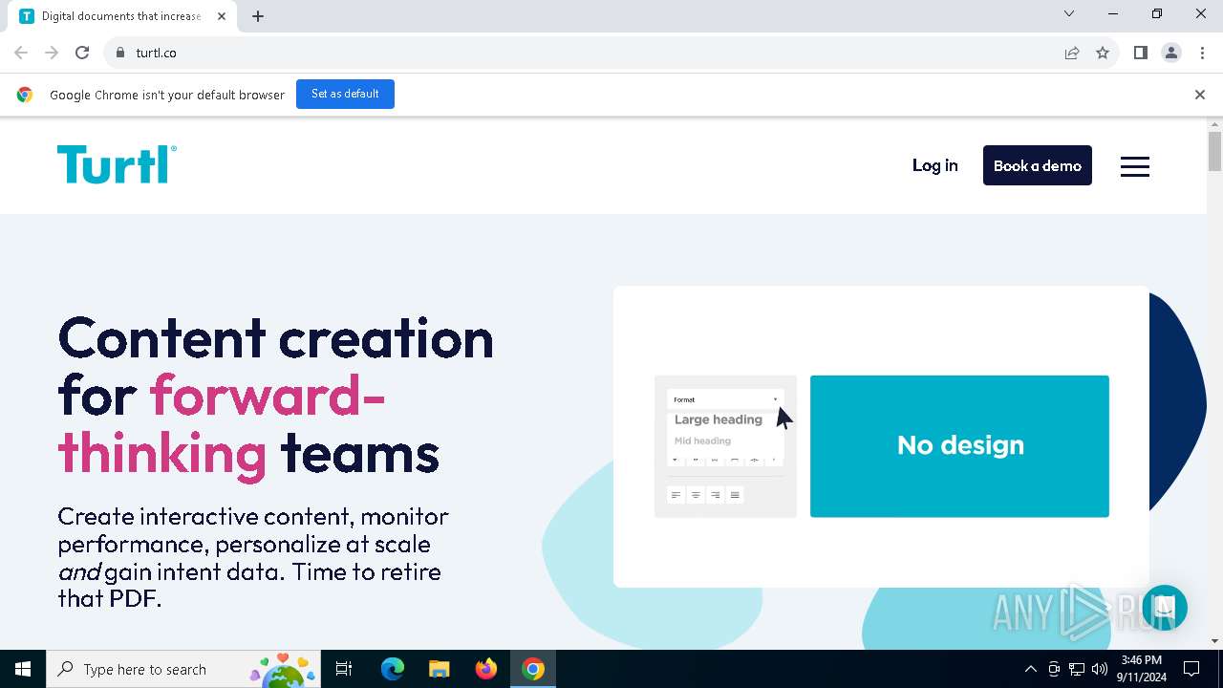This screenshot has height=688, width=1223.
Task: Select align left icon in preview
Action: pyautogui.click(x=676, y=495)
